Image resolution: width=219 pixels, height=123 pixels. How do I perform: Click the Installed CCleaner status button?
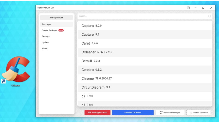click(133, 113)
